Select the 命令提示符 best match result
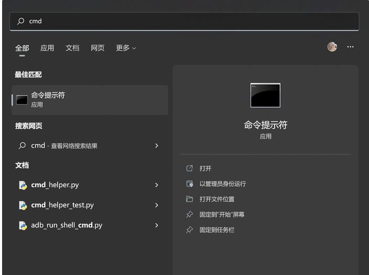This screenshot has width=369, height=275. click(x=90, y=100)
